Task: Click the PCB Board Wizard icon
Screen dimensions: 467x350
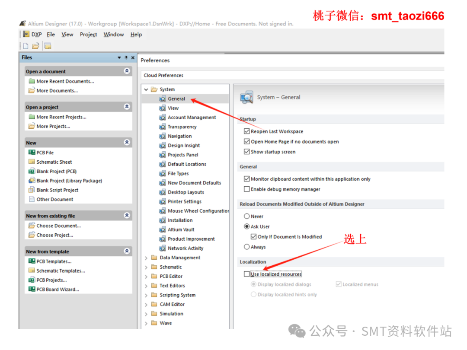Action: [31, 289]
